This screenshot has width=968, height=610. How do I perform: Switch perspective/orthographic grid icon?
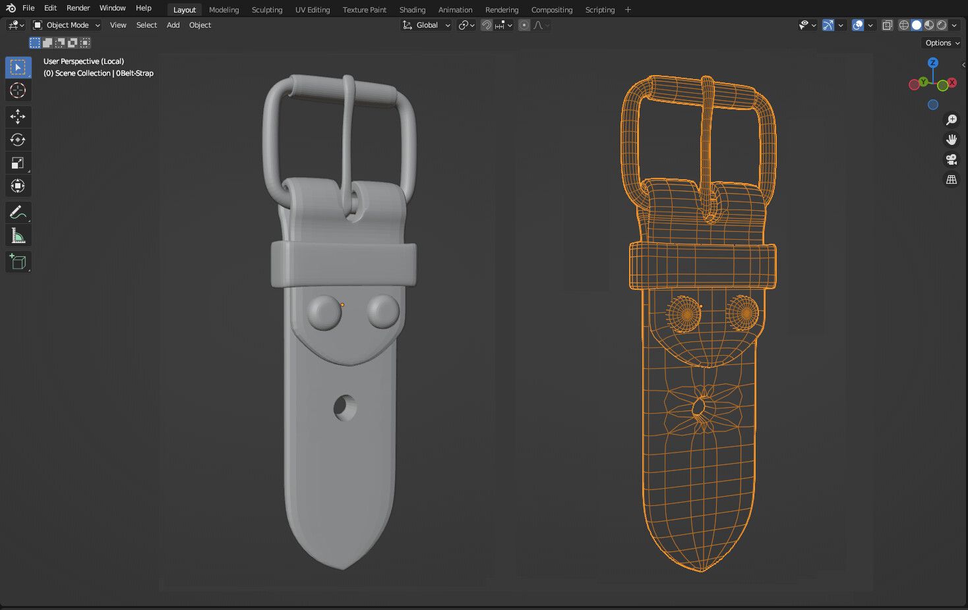pos(952,179)
